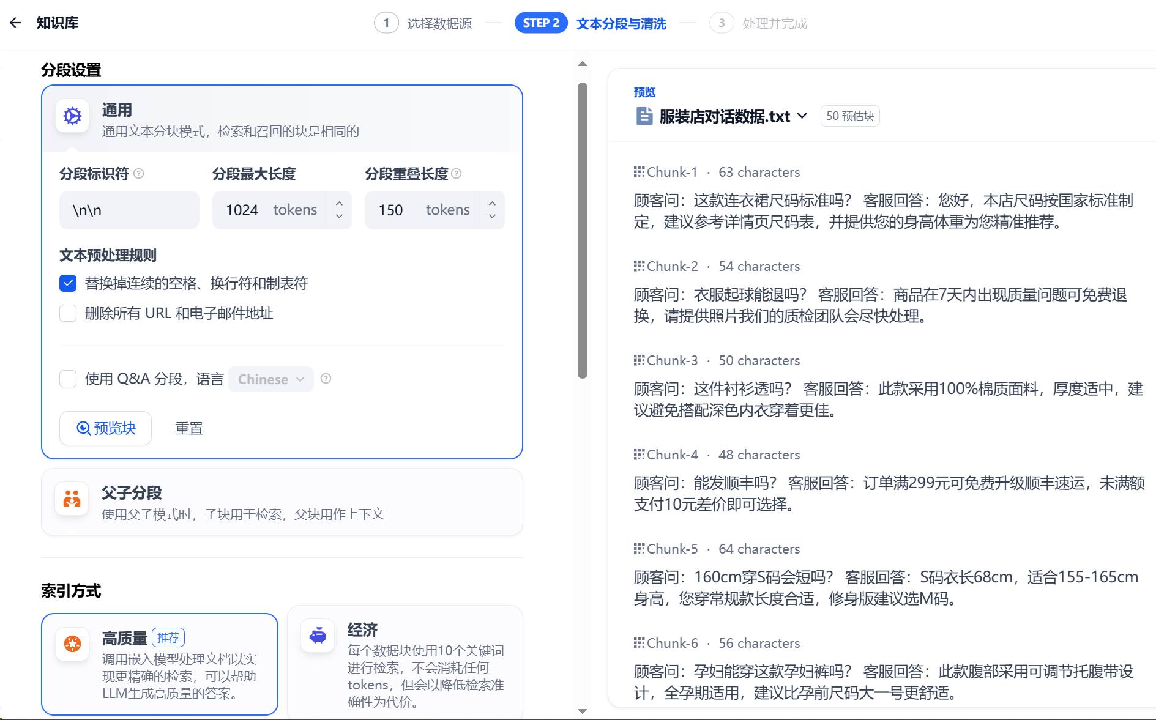This screenshot has width=1156, height=720.
Task: Enable 删除所有 URL 和电子邮件地址 checkbox
Action: point(68,313)
